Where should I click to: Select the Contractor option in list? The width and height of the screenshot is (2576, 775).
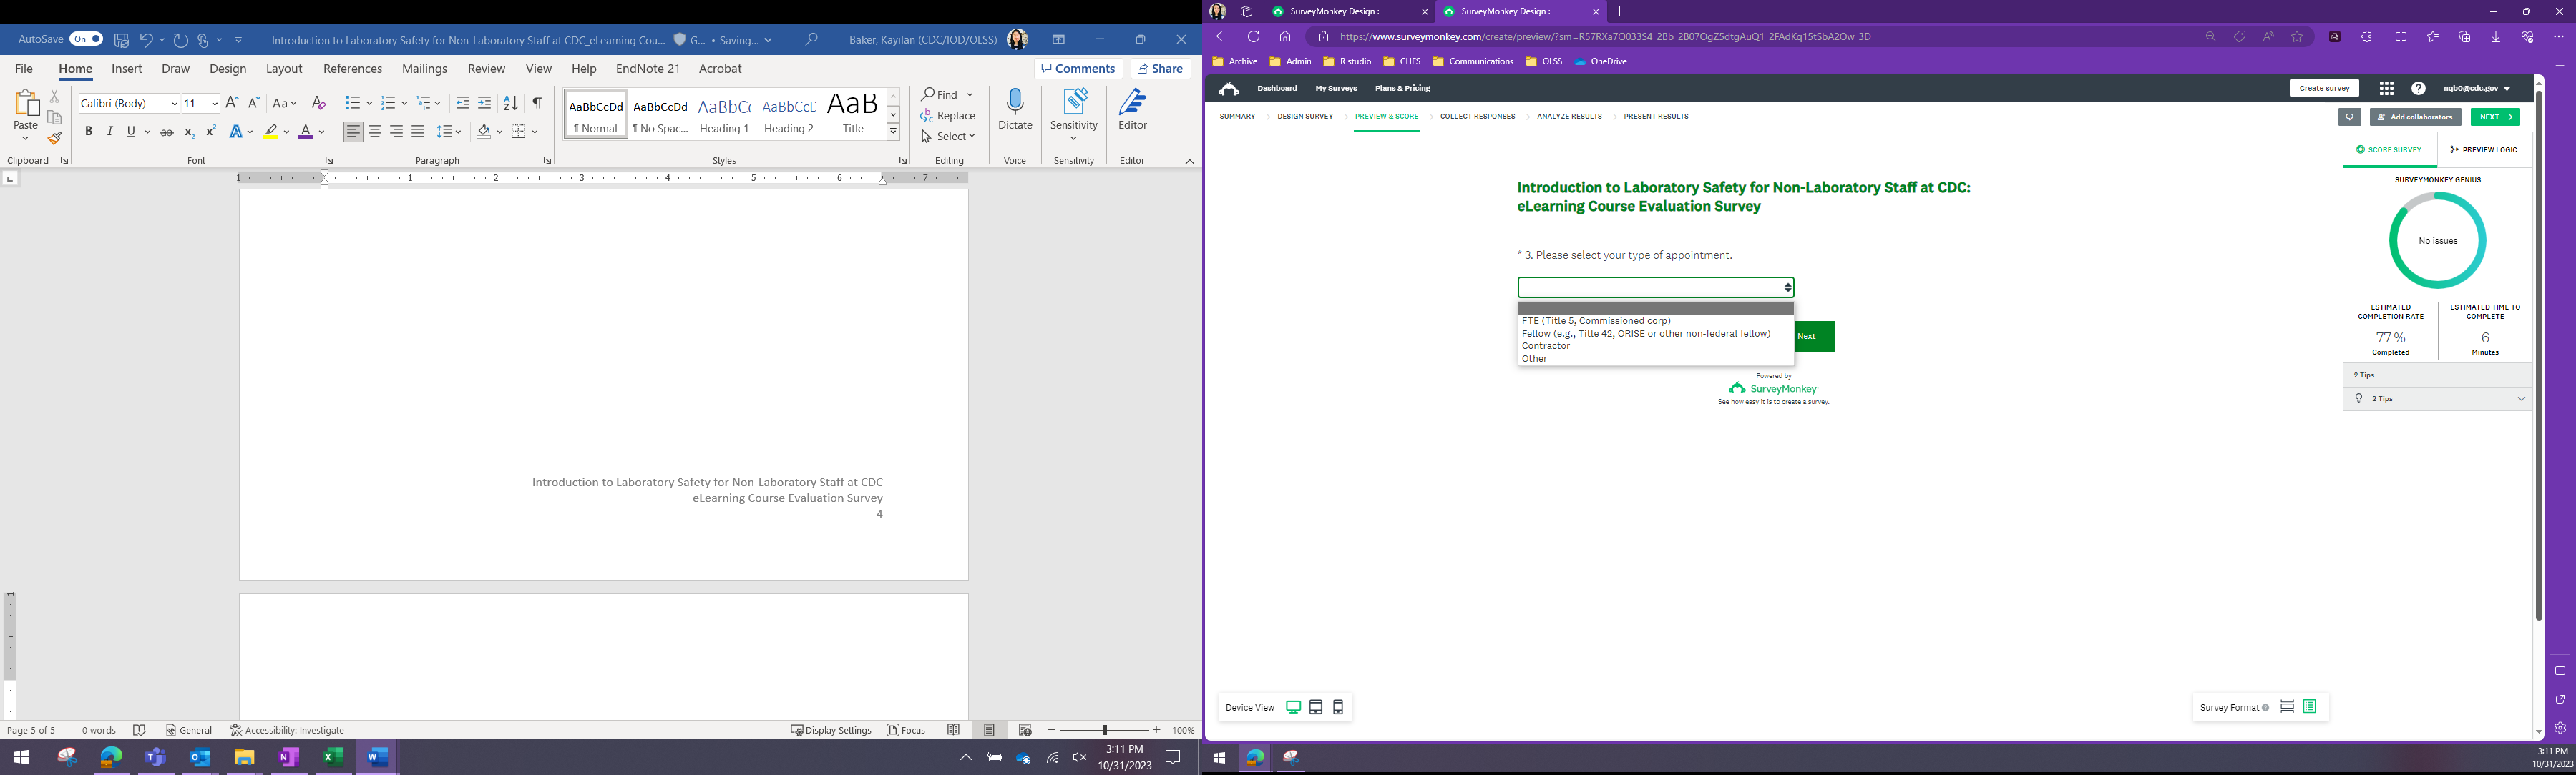[x=1546, y=347]
